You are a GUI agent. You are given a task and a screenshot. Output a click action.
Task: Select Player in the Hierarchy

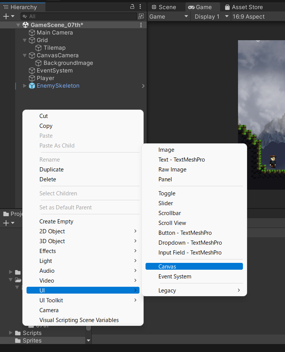45,78
